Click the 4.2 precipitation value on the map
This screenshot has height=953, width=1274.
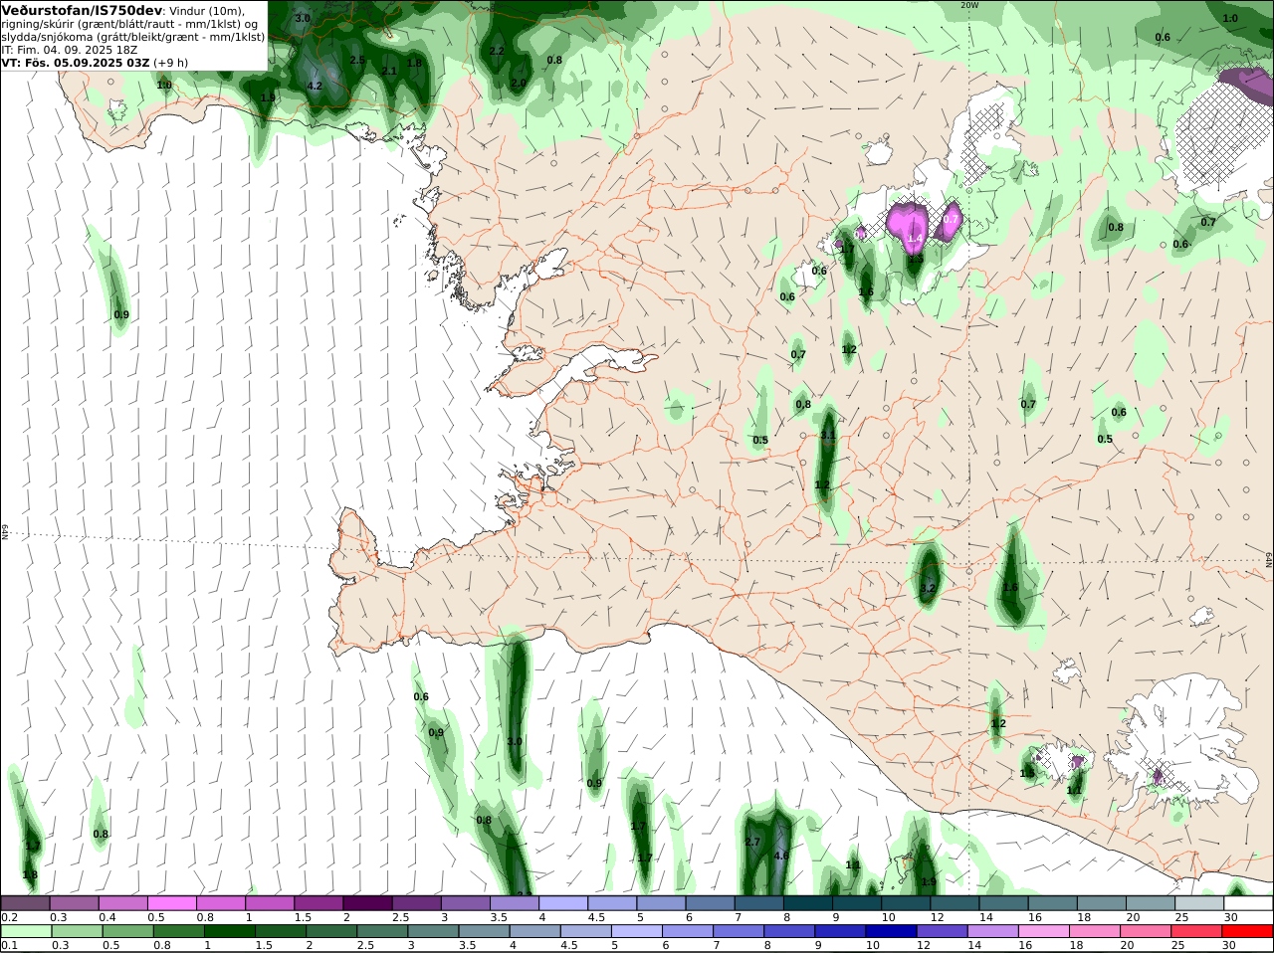315,86
